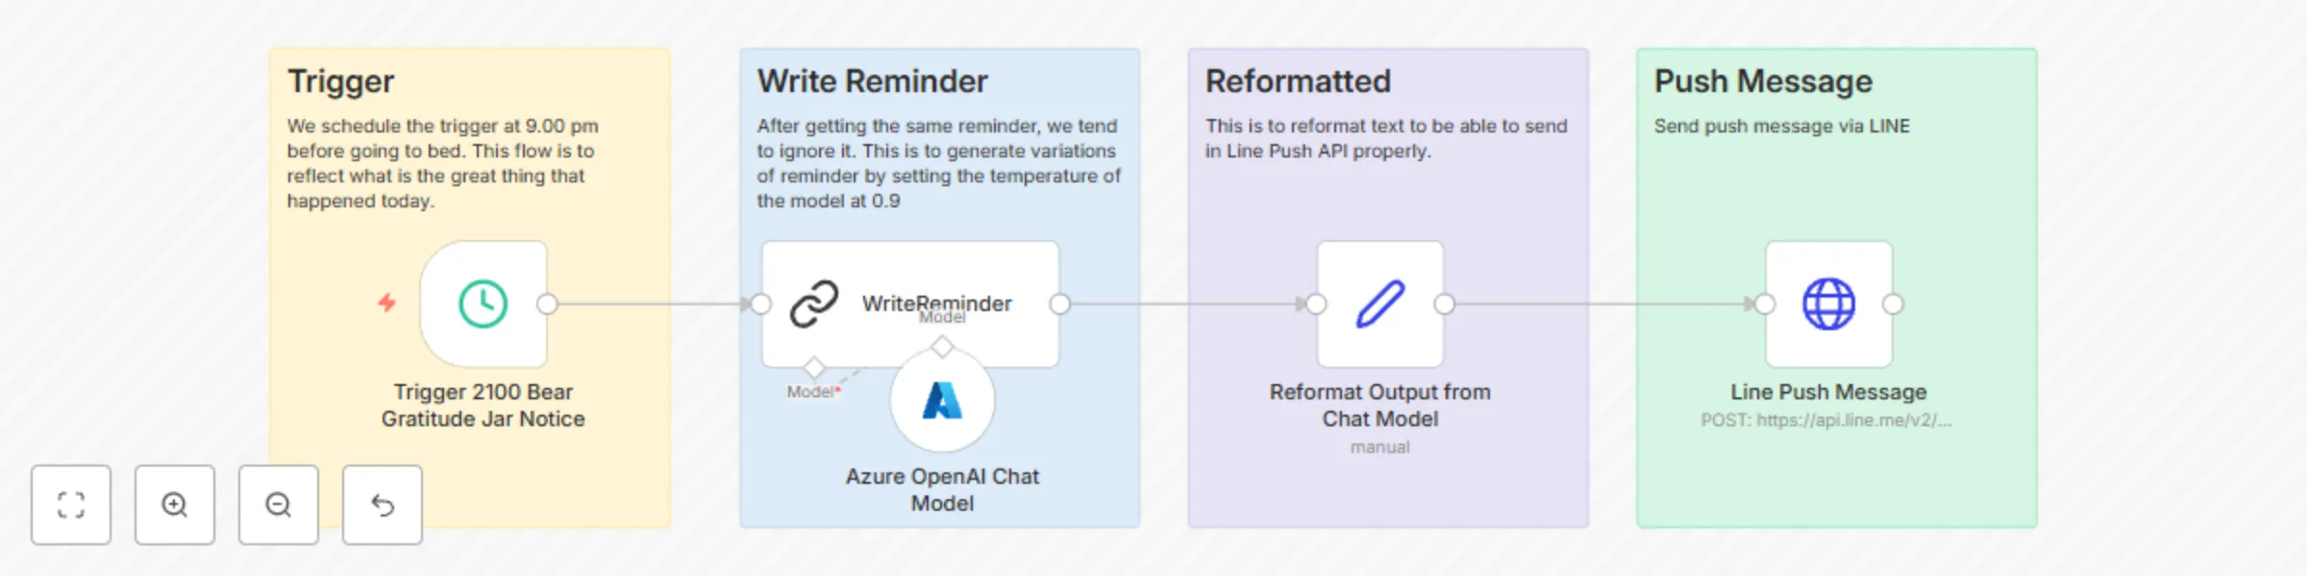Click the fit-to-view icon in bottom toolbar

(71, 505)
